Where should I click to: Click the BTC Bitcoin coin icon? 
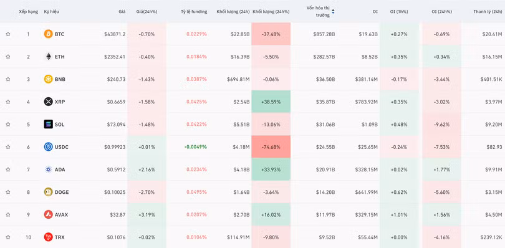(48, 34)
